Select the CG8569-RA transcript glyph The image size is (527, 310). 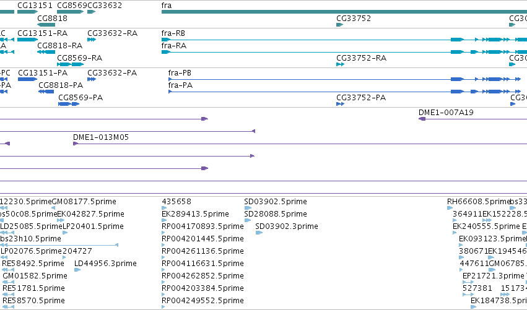70,64
